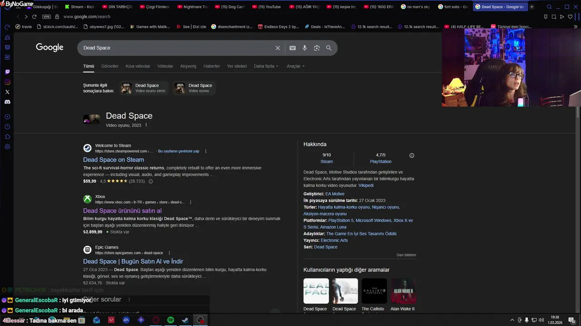581x326 pixels.
Task: Click the 'Geri bildirim' feedback link
Action: [406, 255]
